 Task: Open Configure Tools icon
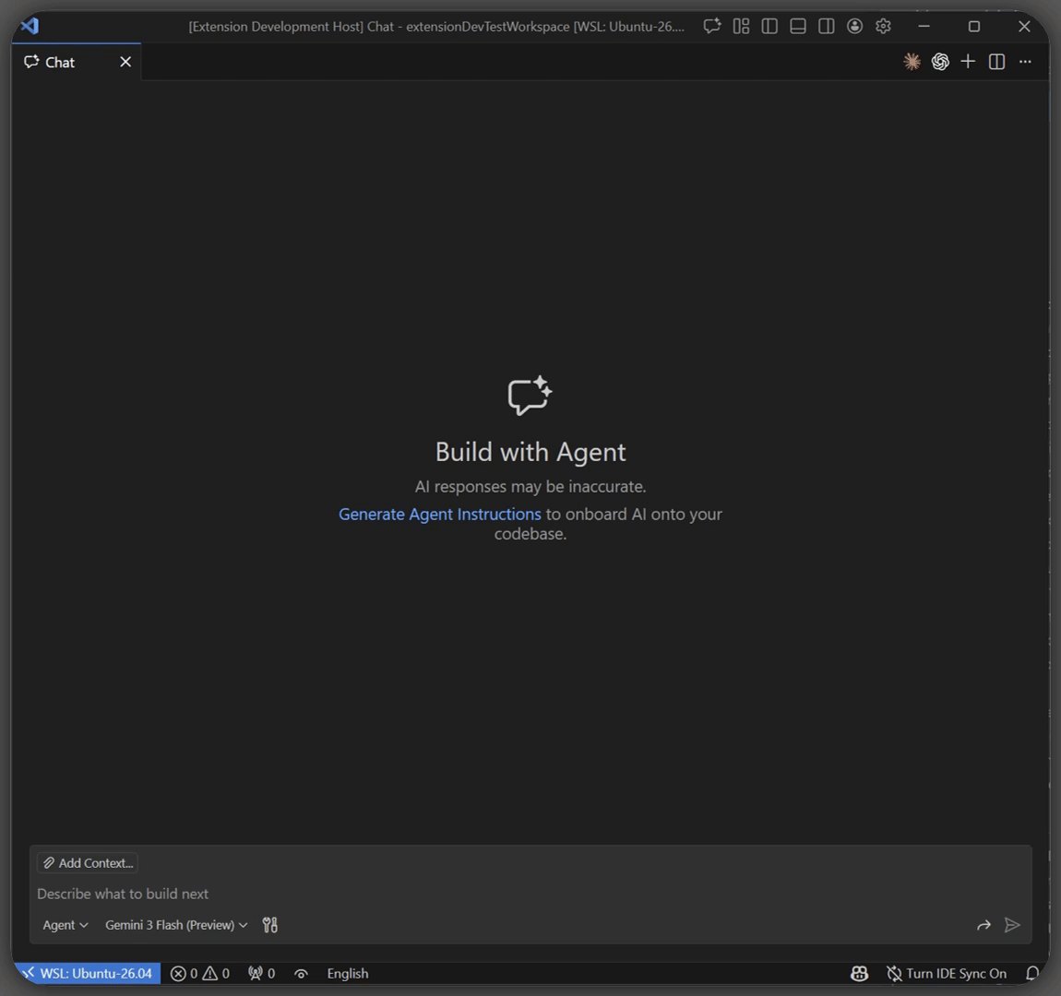[270, 925]
